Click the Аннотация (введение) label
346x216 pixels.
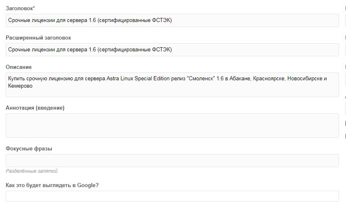[x=35, y=108]
